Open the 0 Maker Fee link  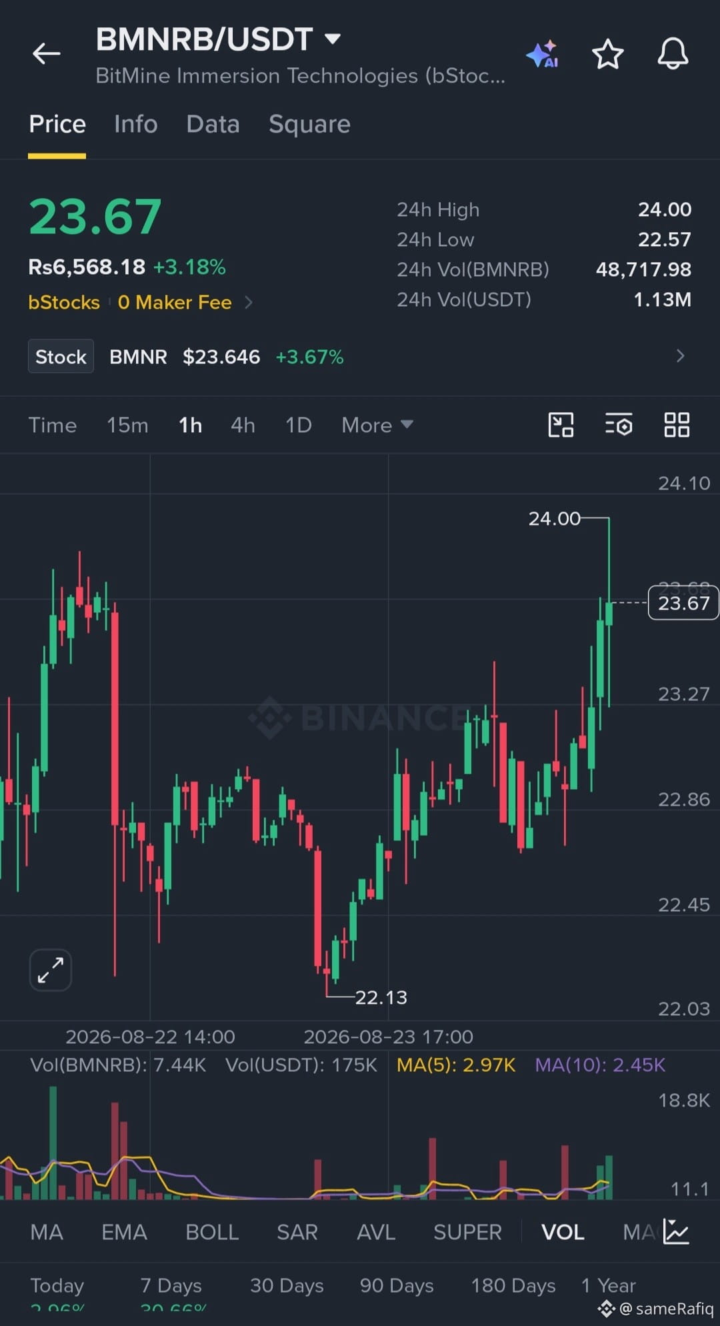[175, 302]
